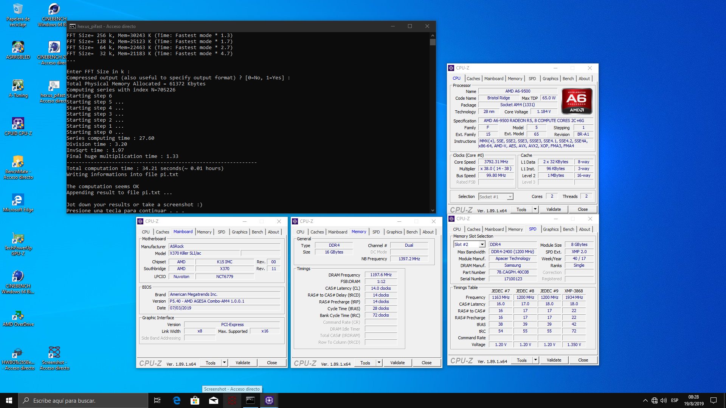Select SPD tab in Memory window
The height and width of the screenshot is (408, 726).
point(376,232)
